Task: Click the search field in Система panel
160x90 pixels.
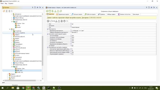Action: (27, 11)
